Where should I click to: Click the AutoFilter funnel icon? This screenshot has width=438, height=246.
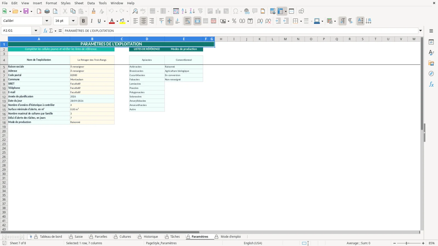tap(200, 11)
